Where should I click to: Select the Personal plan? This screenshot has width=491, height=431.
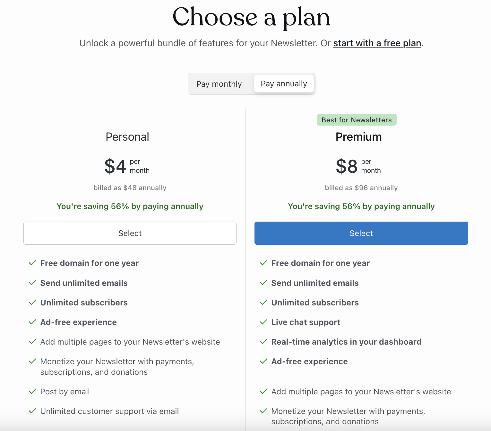pos(130,233)
